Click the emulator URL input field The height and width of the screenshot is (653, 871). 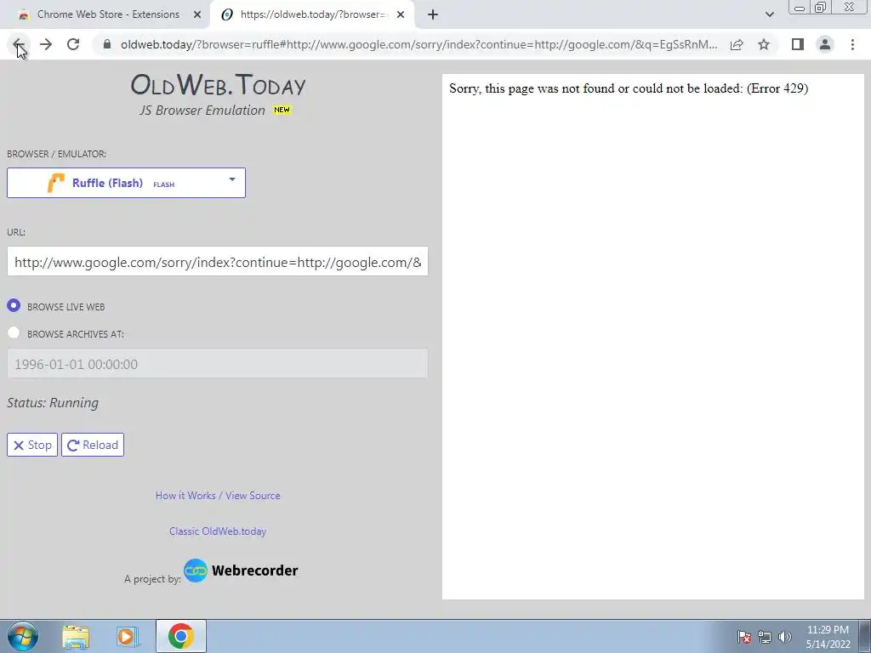(217, 262)
